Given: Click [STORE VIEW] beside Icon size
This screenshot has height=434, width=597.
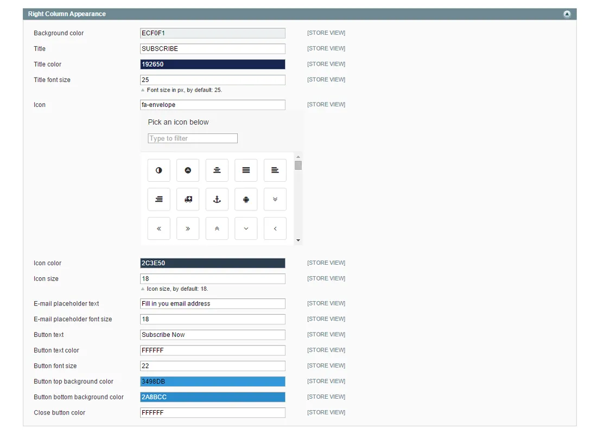Looking at the screenshot, I should point(326,279).
